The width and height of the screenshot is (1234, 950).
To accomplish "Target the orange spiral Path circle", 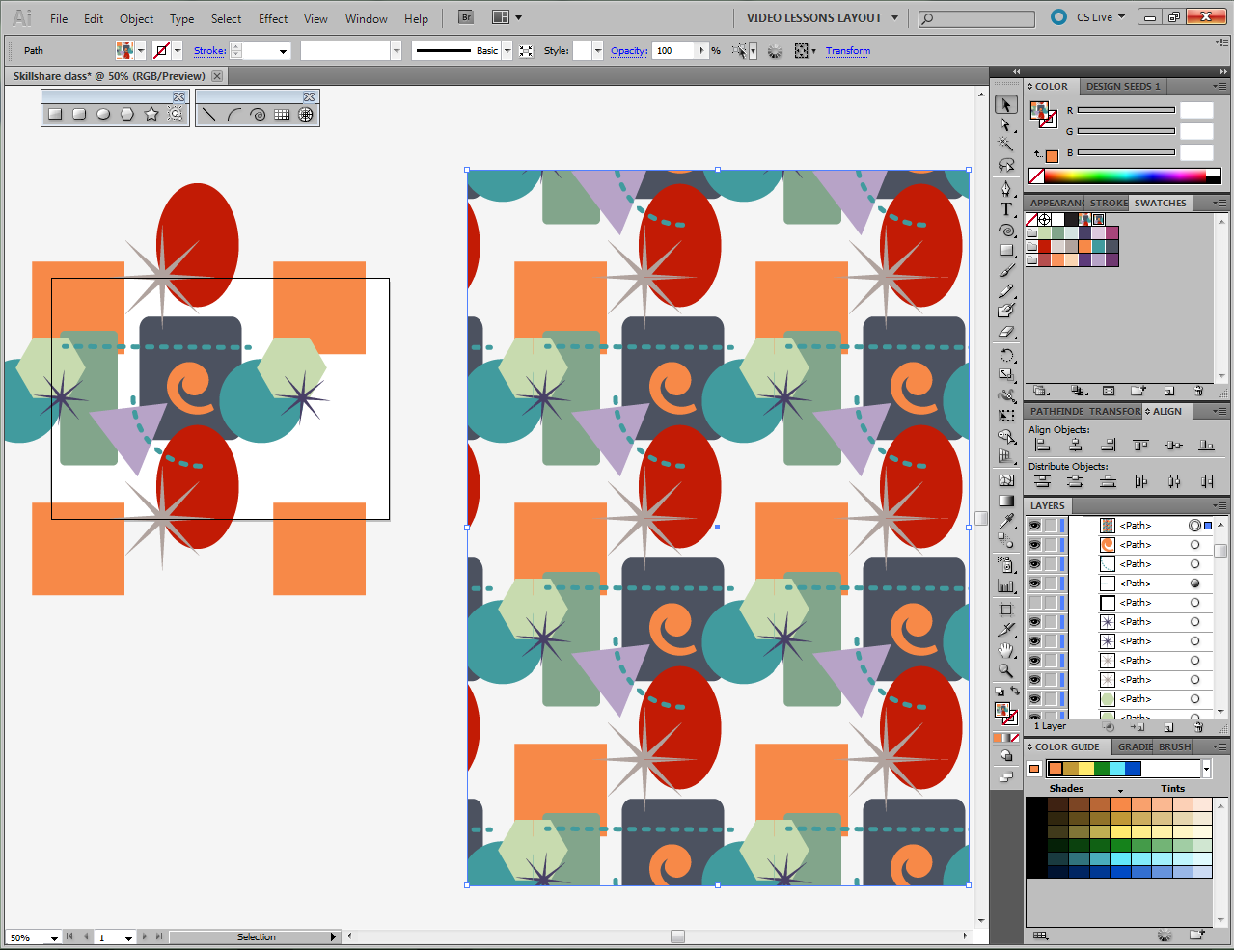I will [x=1194, y=545].
